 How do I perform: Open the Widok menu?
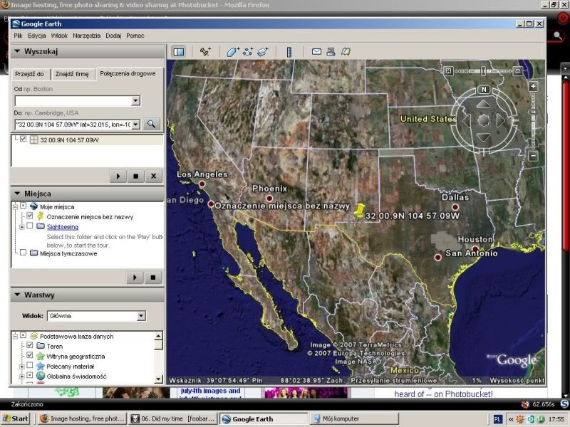(59, 36)
